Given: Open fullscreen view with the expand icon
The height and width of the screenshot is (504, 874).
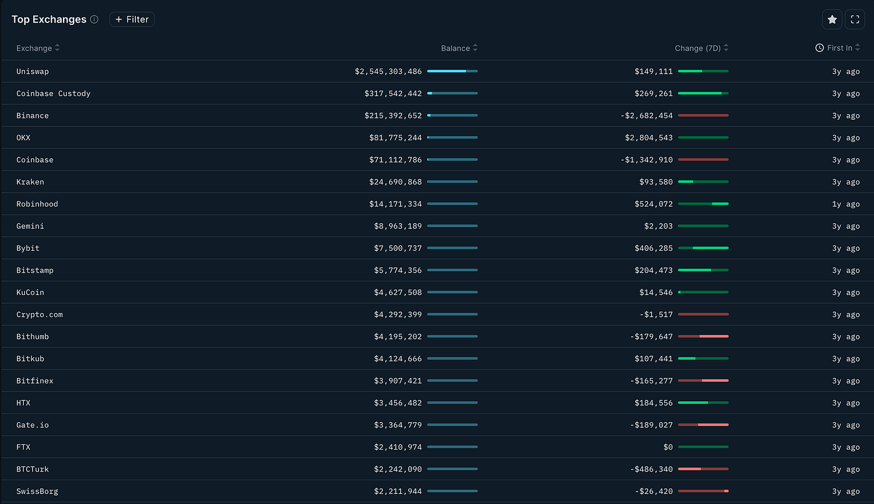Looking at the screenshot, I should (855, 19).
